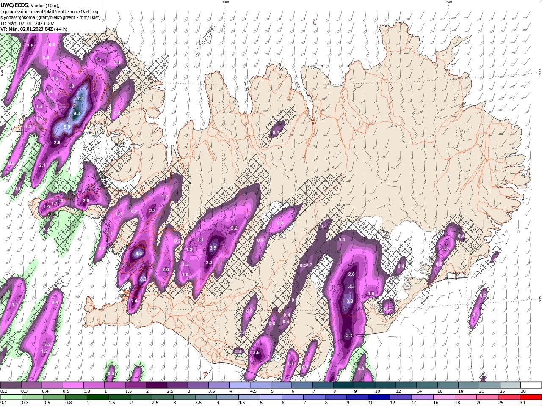Image resolution: width=542 pixels, height=406 pixels.
Task: Click the 3.1 precipitation value label
Action: pyautogui.click(x=349, y=335)
